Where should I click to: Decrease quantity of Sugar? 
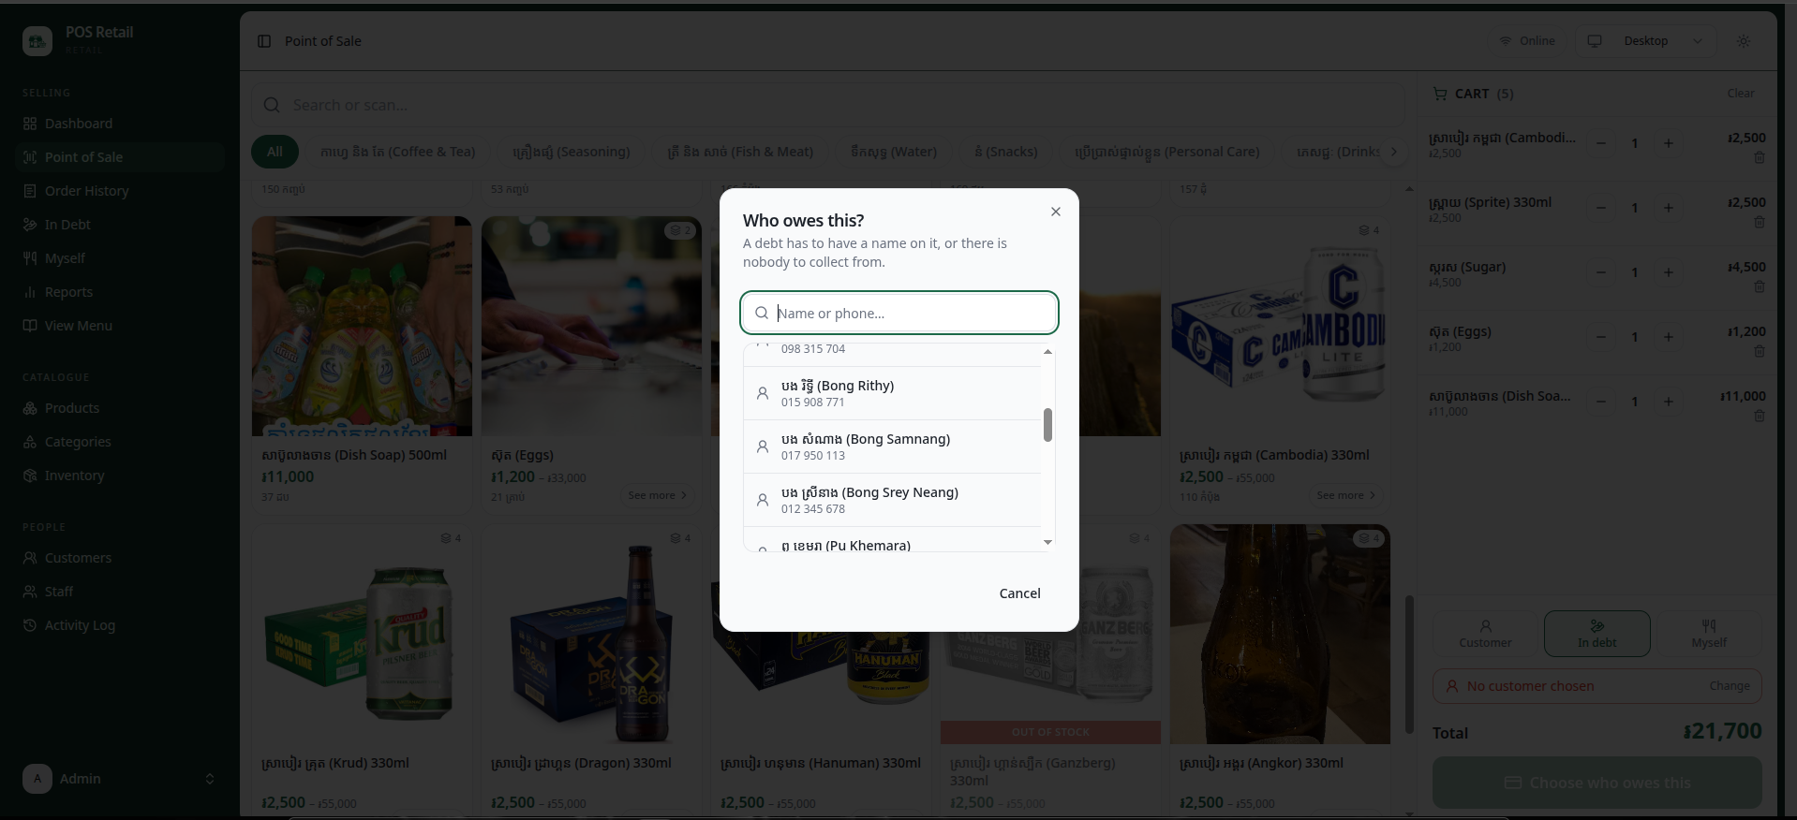(1601, 272)
